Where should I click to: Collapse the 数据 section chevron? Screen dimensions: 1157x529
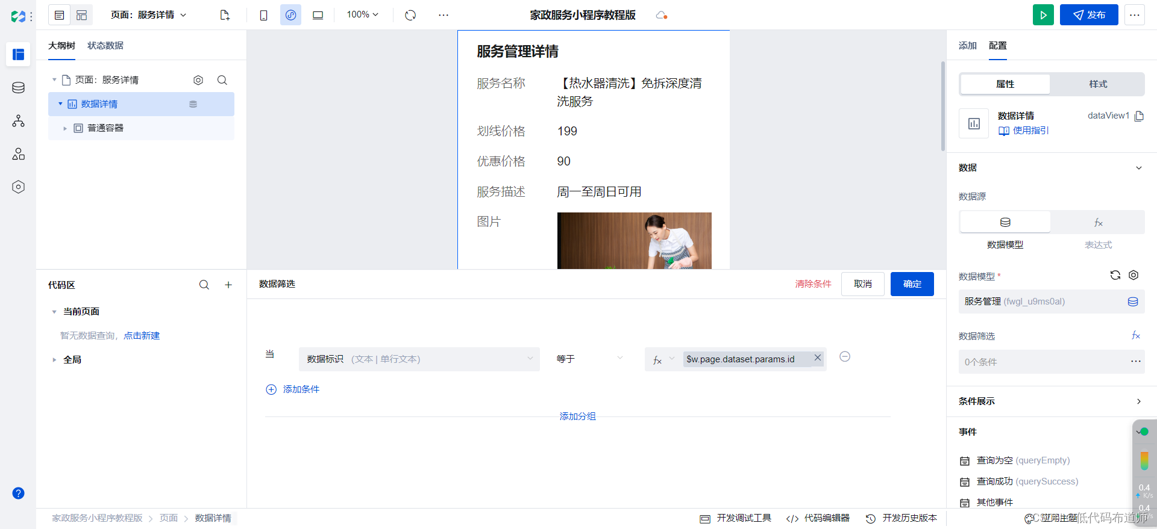[x=1139, y=168]
